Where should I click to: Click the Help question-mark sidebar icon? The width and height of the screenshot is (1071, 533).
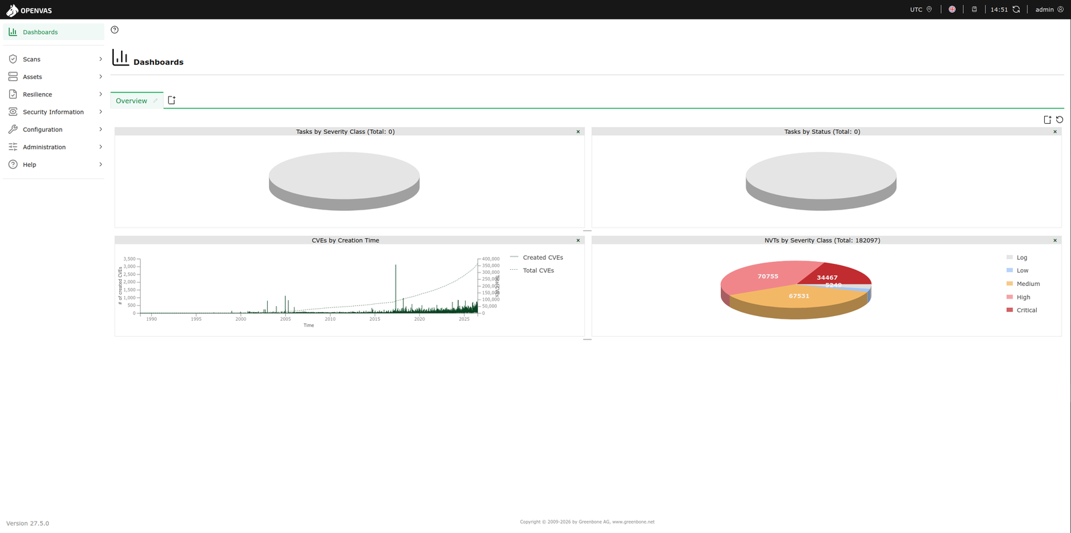click(x=13, y=164)
